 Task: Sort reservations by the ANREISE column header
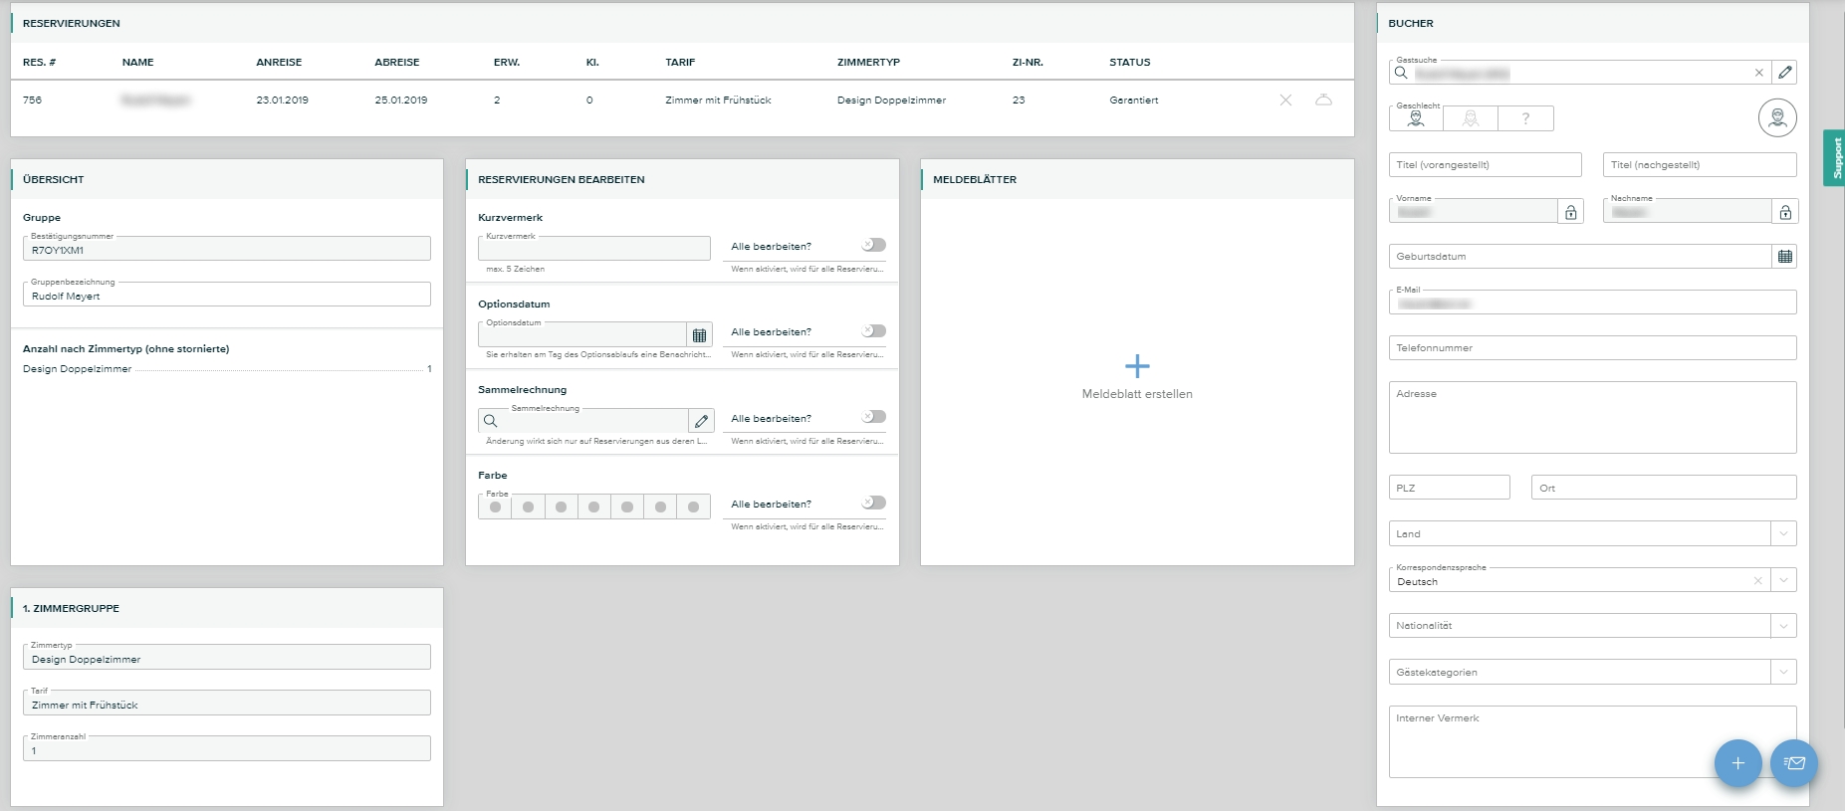[279, 62]
